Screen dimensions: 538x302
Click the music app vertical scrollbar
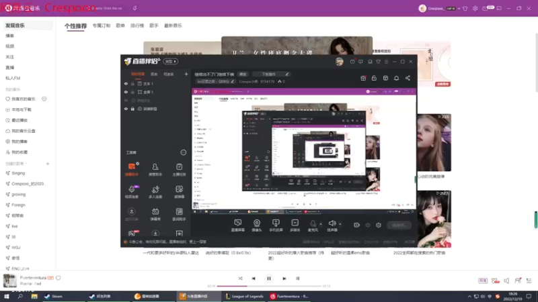(x=536, y=62)
